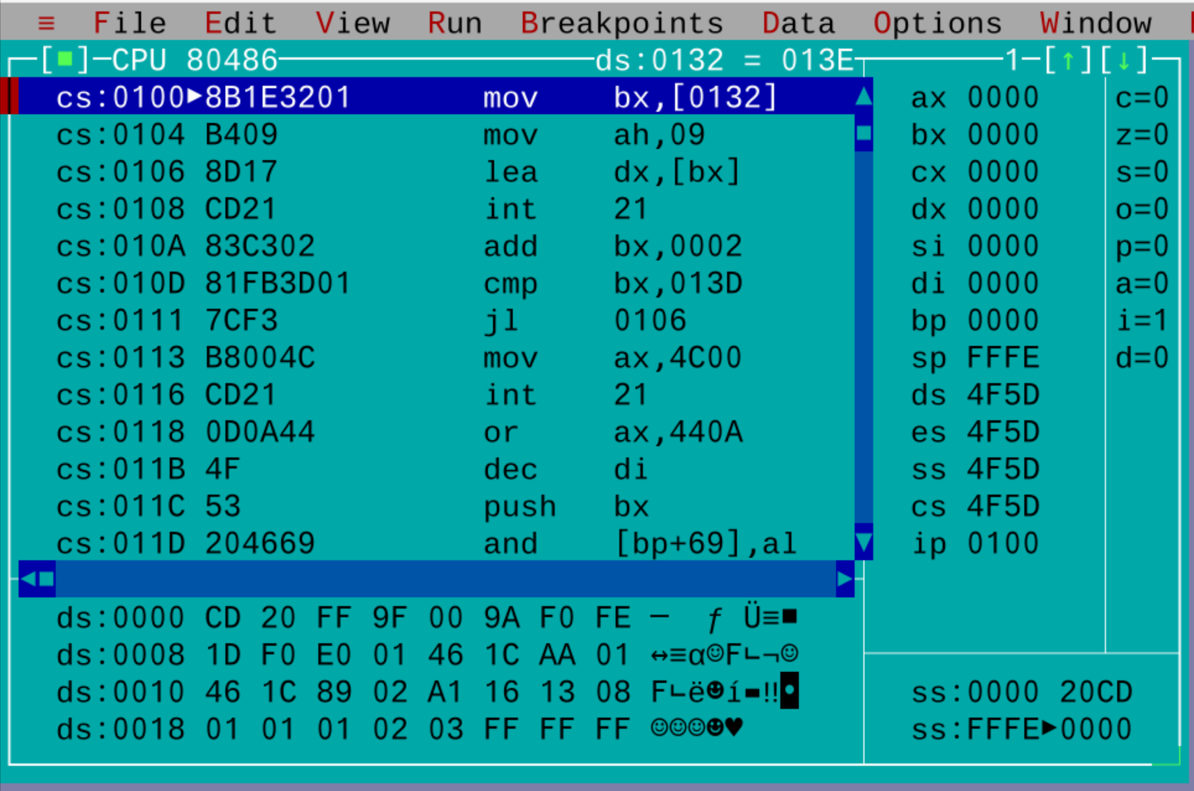The width and height of the screenshot is (1194, 791).
Task: Click the code pane scroll-down arrow
Action: (x=864, y=543)
